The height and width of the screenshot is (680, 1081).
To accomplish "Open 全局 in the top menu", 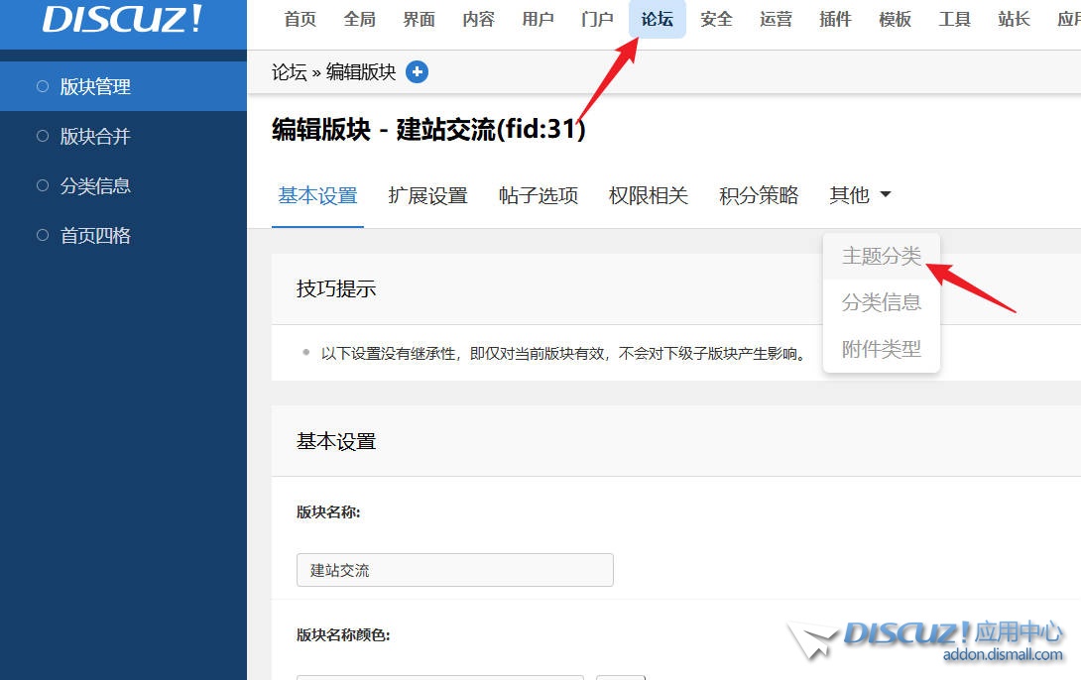I will (x=359, y=19).
